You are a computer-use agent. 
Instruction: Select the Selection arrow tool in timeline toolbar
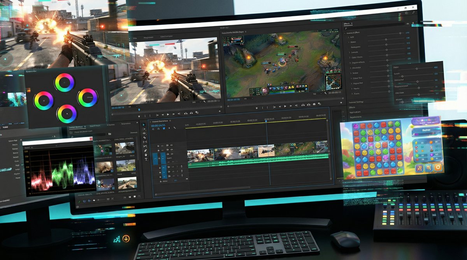coord(144,125)
